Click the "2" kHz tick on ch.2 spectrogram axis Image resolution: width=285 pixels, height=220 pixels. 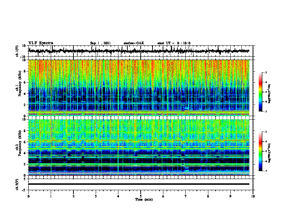[x=25, y=164]
